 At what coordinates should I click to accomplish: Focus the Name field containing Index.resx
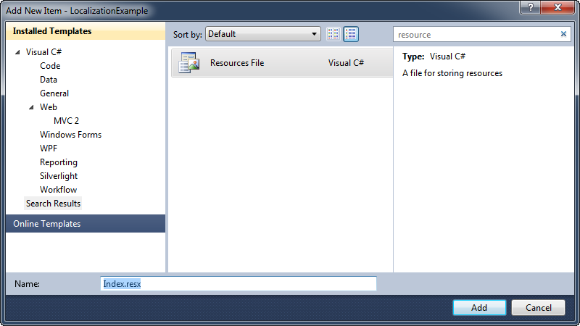click(239, 283)
